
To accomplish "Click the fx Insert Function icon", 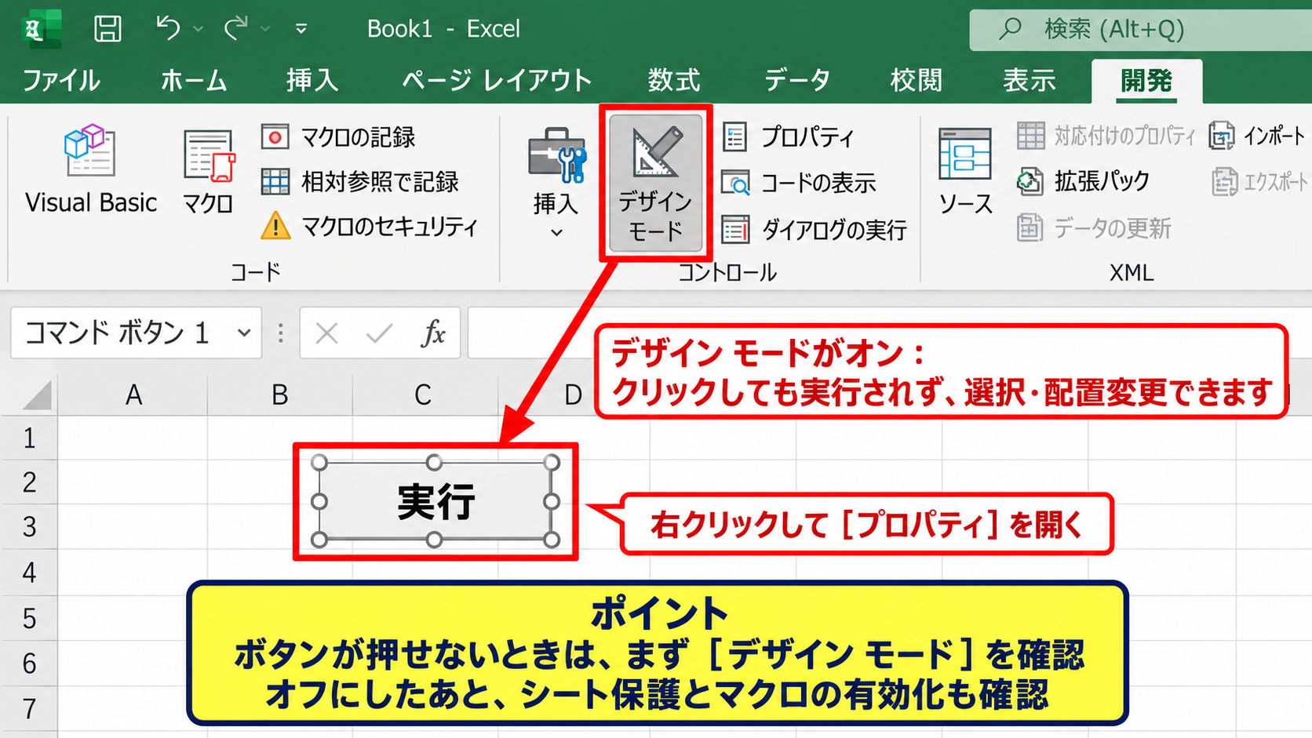I will (x=432, y=333).
